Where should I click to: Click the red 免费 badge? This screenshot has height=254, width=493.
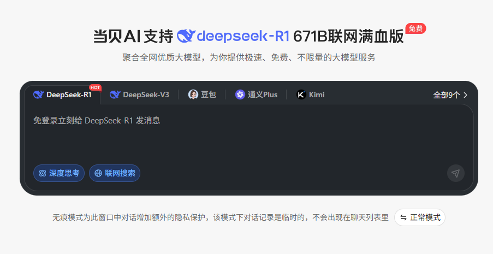tap(415, 28)
